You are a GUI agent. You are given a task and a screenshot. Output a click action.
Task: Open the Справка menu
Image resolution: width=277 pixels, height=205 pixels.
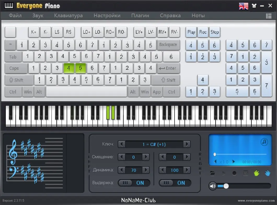[x=170, y=16]
